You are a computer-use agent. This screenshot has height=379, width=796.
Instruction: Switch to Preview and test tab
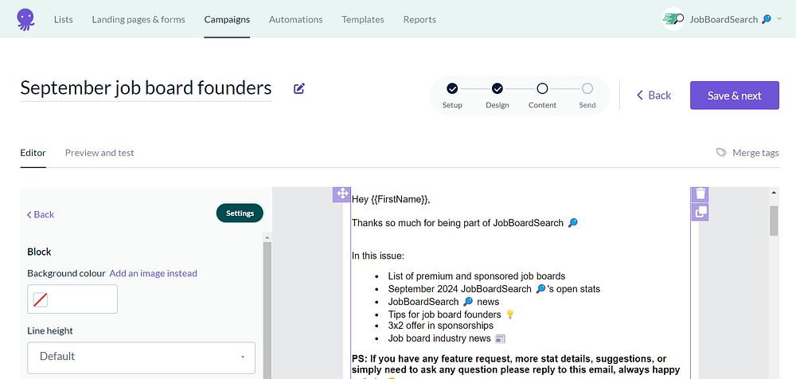click(99, 153)
